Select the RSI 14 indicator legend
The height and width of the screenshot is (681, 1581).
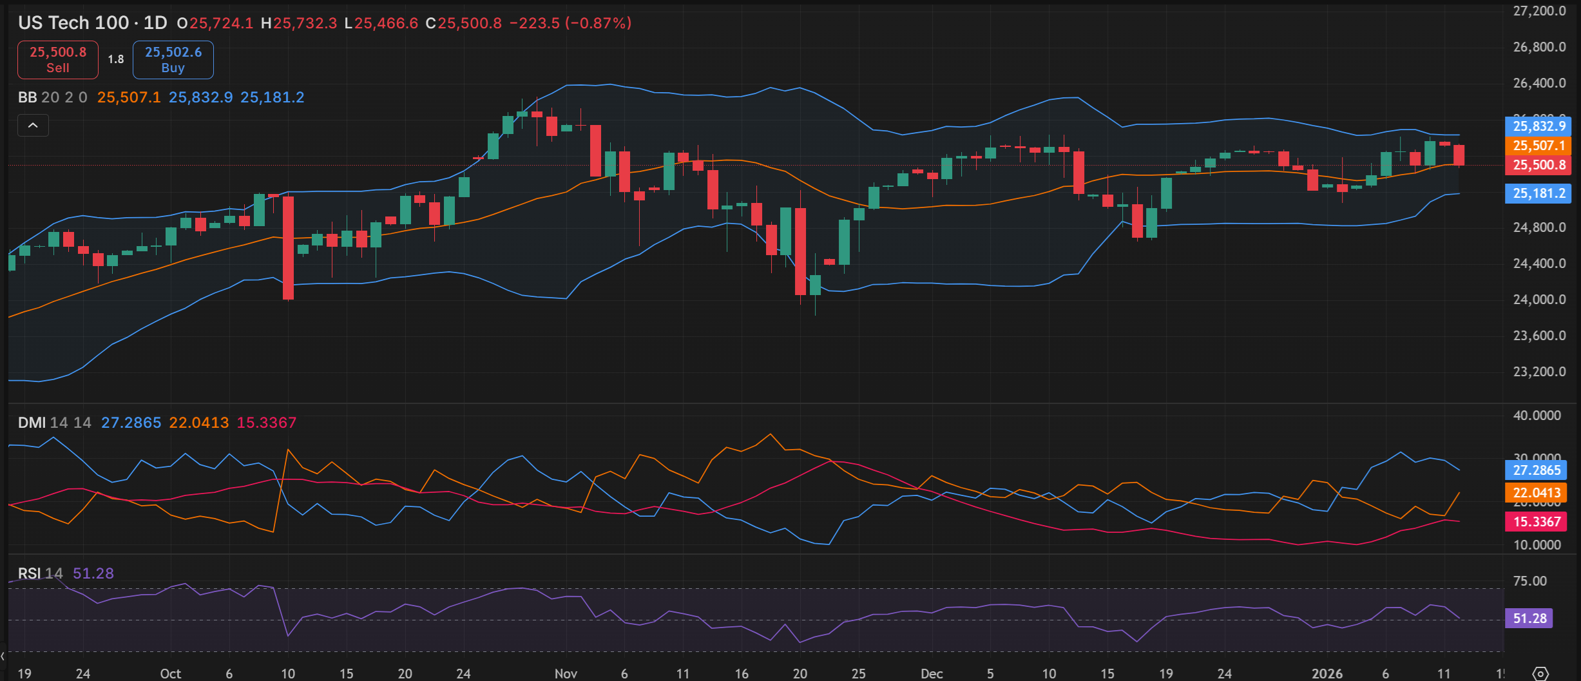coord(40,573)
